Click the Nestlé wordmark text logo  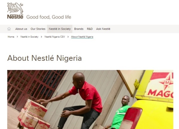click(15, 17)
